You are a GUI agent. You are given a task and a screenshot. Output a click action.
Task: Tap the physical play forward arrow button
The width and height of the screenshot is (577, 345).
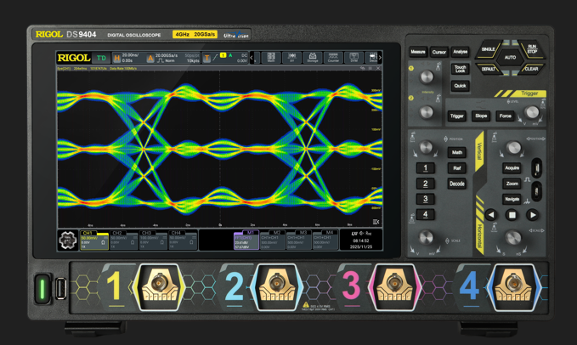(533, 215)
